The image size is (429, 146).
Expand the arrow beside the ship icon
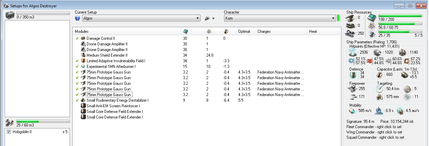pyautogui.click(x=213, y=19)
